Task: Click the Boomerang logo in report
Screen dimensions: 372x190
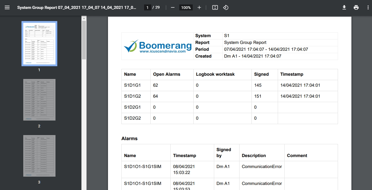Action: [158, 46]
